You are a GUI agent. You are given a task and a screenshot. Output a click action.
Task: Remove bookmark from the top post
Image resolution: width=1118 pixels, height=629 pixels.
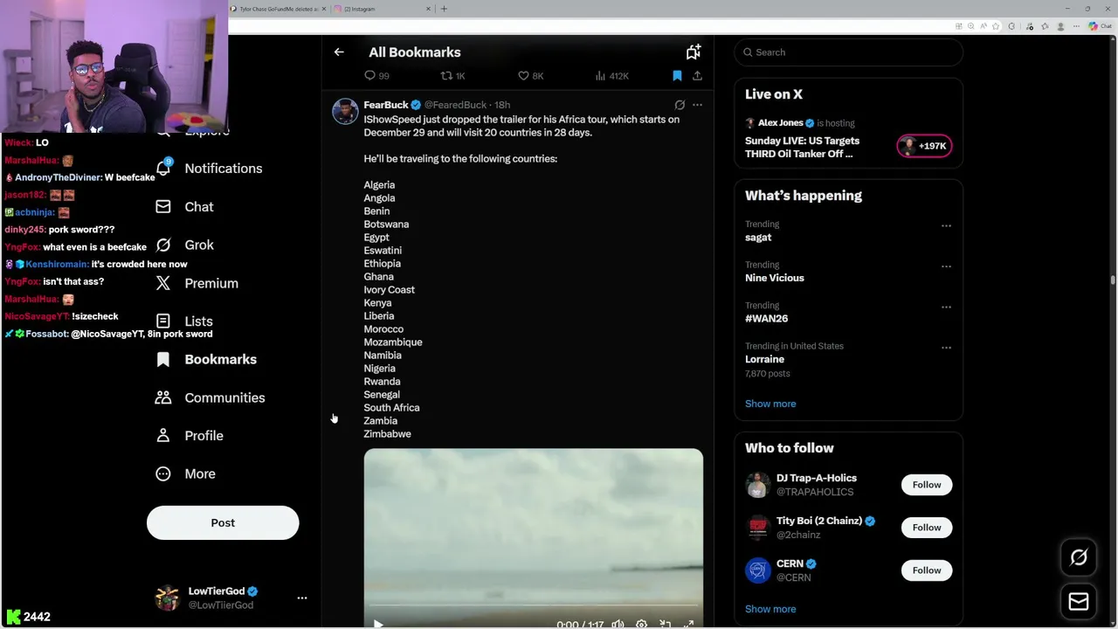[x=677, y=76]
